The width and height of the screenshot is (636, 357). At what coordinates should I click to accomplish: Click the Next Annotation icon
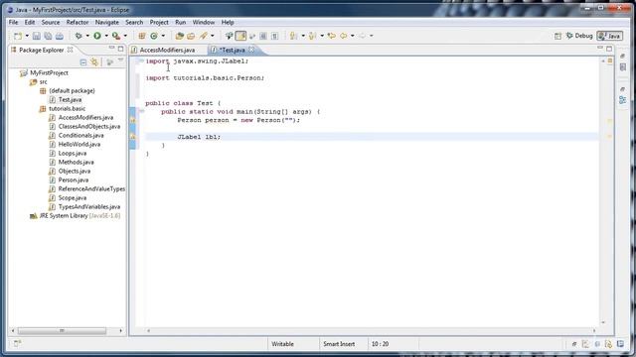(x=293, y=36)
